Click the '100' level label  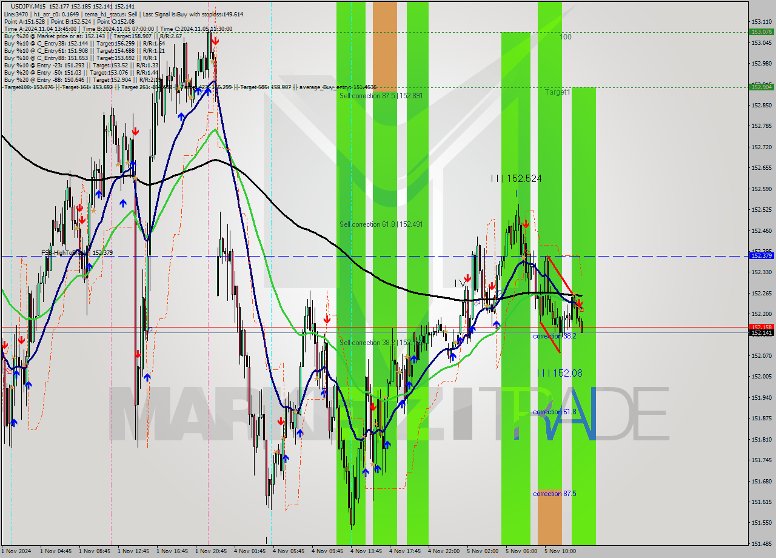[565, 37]
